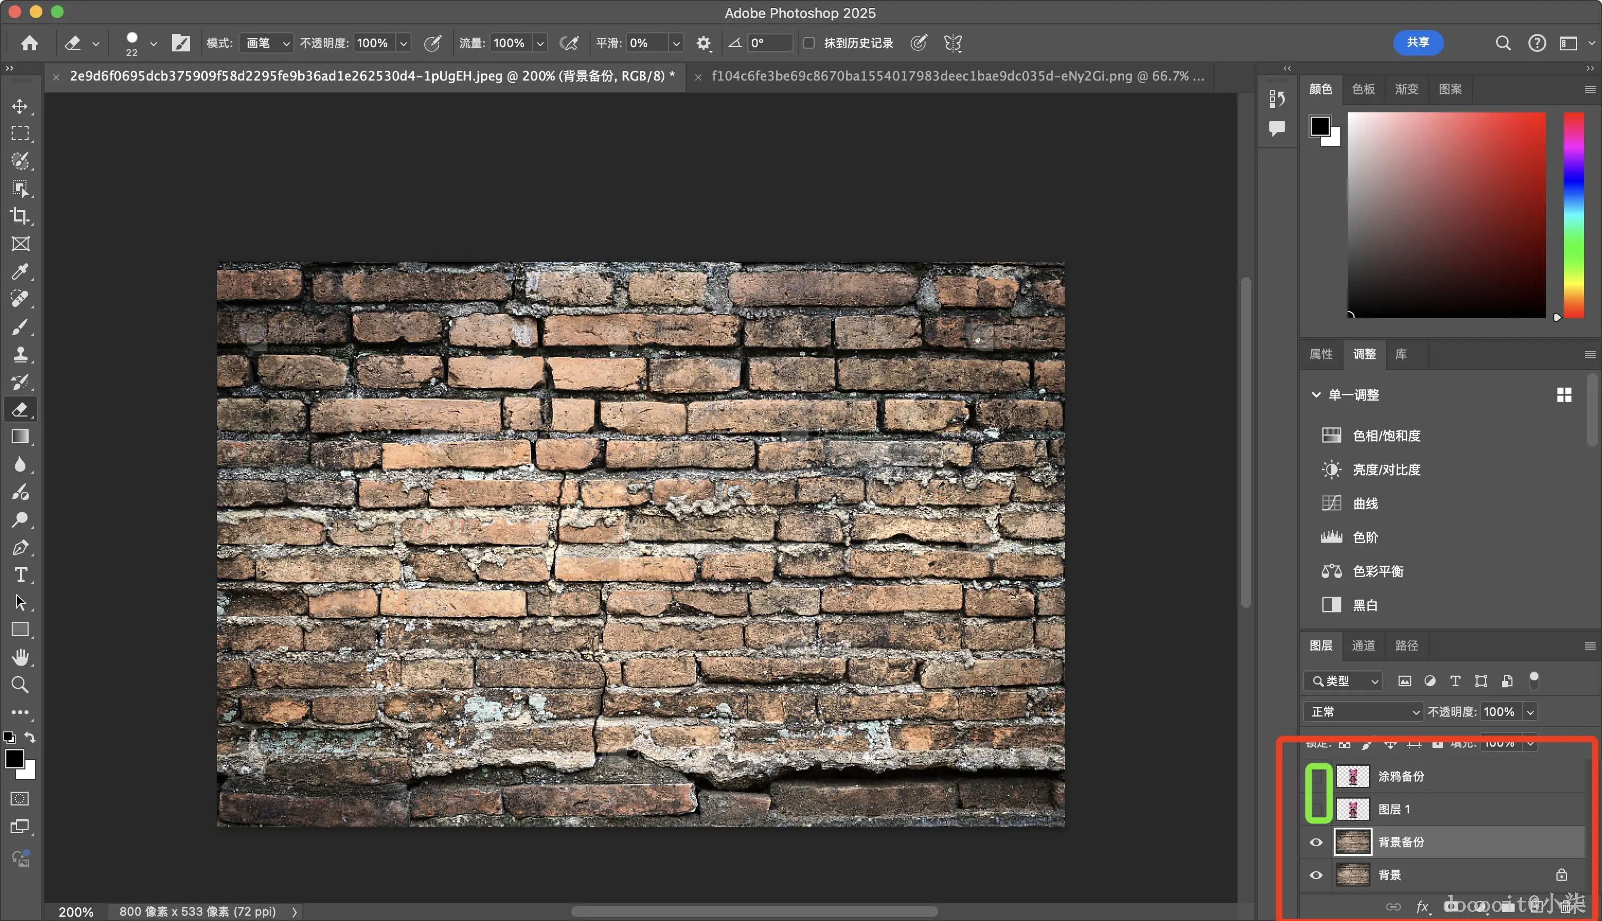Hide the locked 背景 layer
The image size is (1602, 921).
point(1316,875)
